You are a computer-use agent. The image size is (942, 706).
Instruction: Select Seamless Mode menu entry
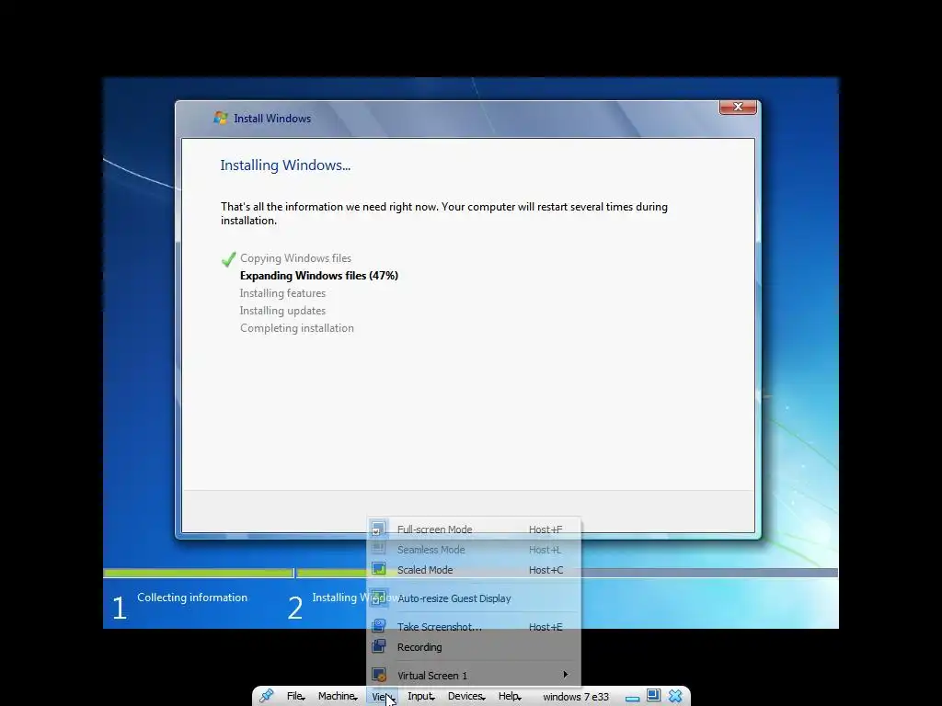coord(474,550)
